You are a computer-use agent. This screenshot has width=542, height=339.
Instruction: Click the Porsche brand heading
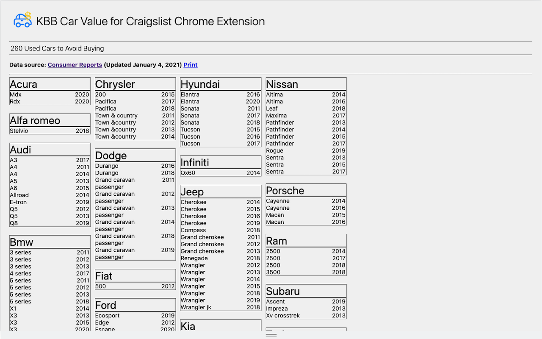[306, 190]
